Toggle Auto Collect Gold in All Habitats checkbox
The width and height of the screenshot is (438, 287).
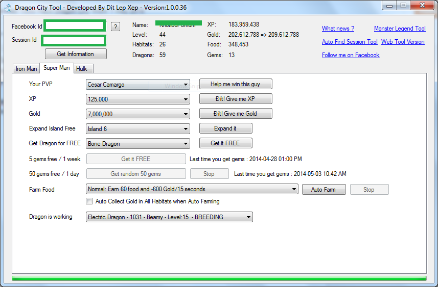(89, 201)
